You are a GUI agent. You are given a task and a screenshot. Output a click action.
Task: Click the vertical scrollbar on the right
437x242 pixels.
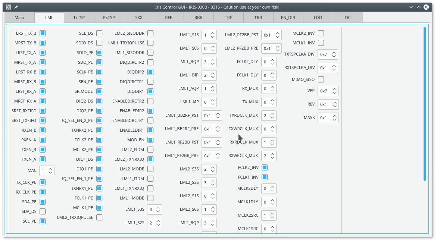[425, 104]
